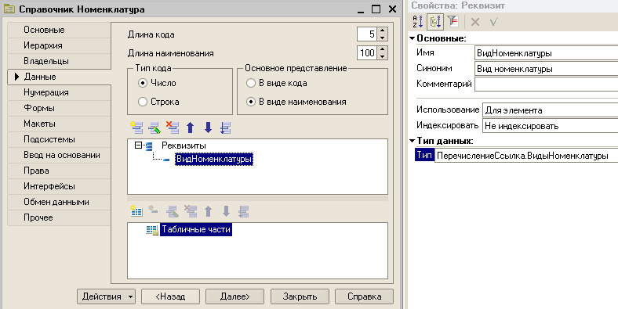618x309 pixels.
Task: Switch to the Владельцы tab
Action: 59,61
